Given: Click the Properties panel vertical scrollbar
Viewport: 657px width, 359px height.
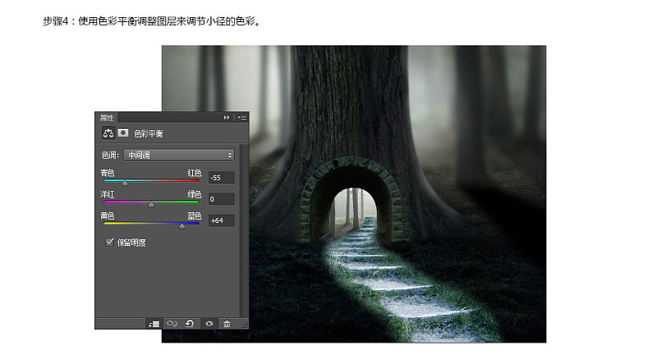Looking at the screenshot, I should (x=242, y=230).
